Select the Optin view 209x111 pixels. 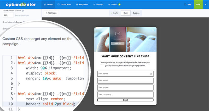coord(126,13)
